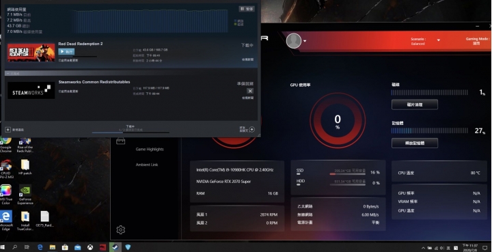The width and height of the screenshot is (492, 252).
Task: Click the HDD 0 % storage row
Action: (338, 182)
